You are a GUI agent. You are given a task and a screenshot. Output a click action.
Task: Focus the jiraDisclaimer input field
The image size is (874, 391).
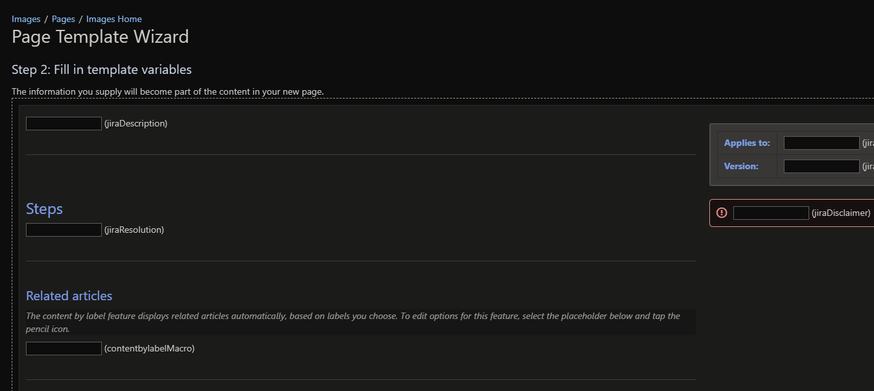pos(771,213)
